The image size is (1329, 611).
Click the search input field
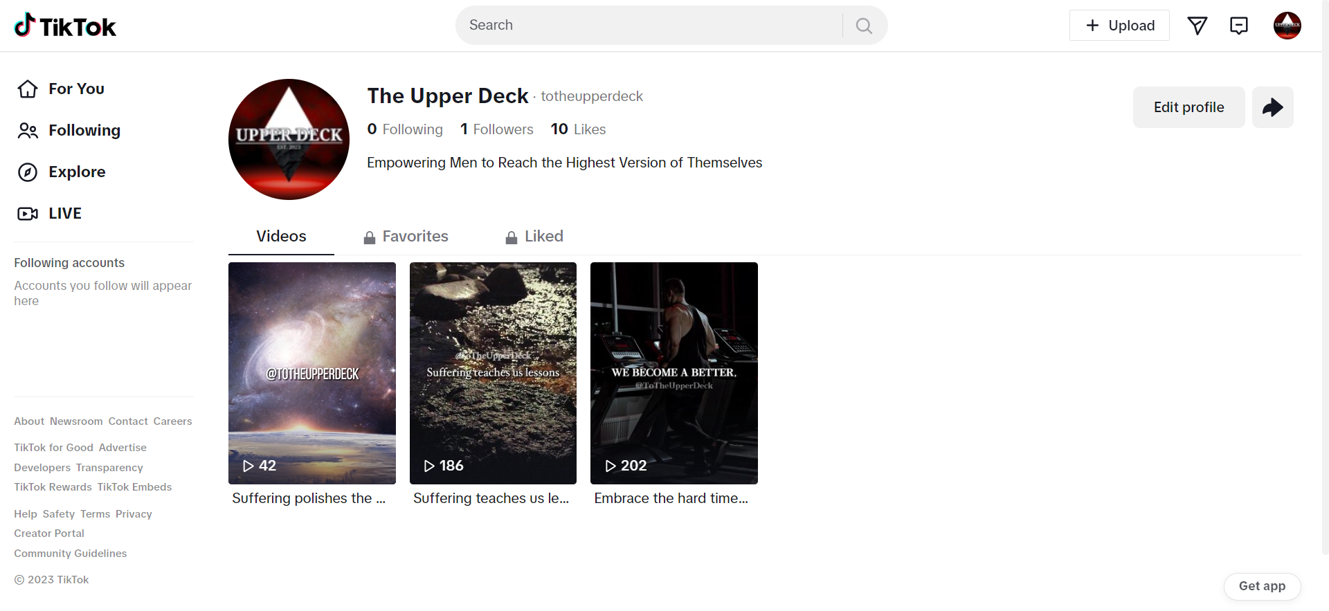[651, 26]
